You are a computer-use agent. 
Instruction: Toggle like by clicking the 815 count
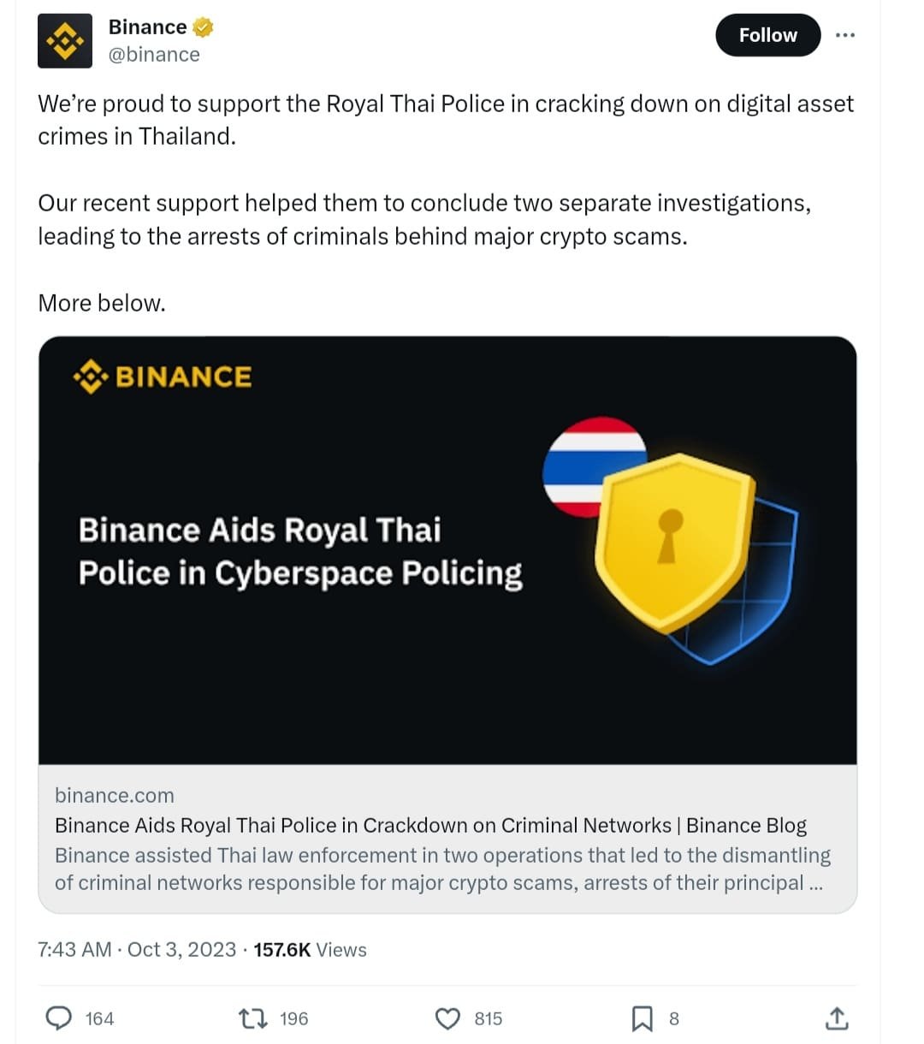click(x=488, y=1018)
